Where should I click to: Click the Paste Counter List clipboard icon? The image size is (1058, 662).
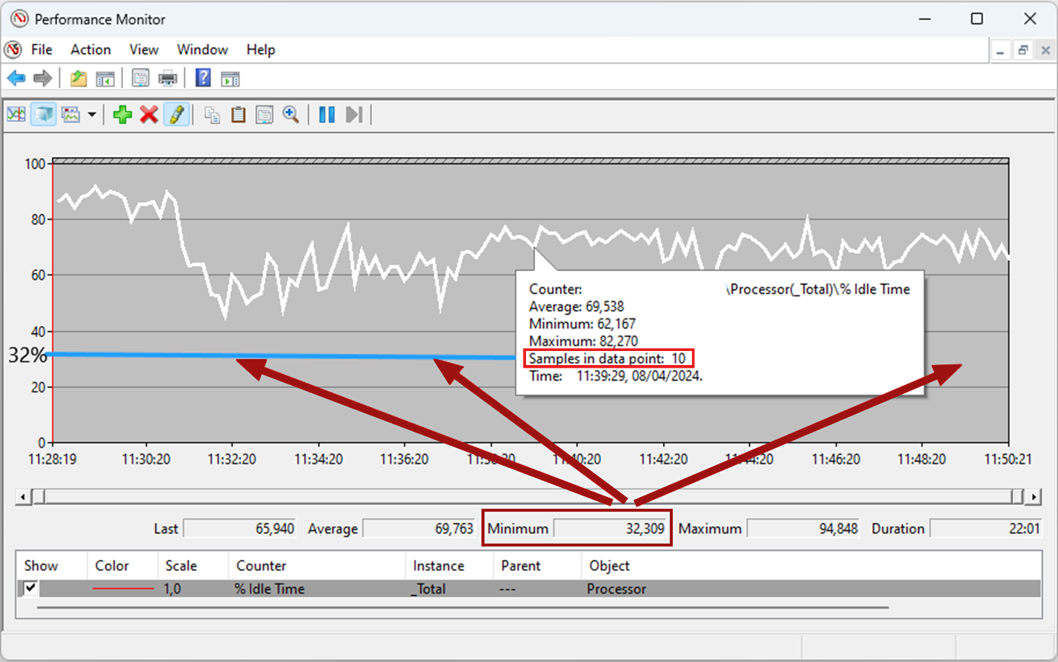pos(238,115)
